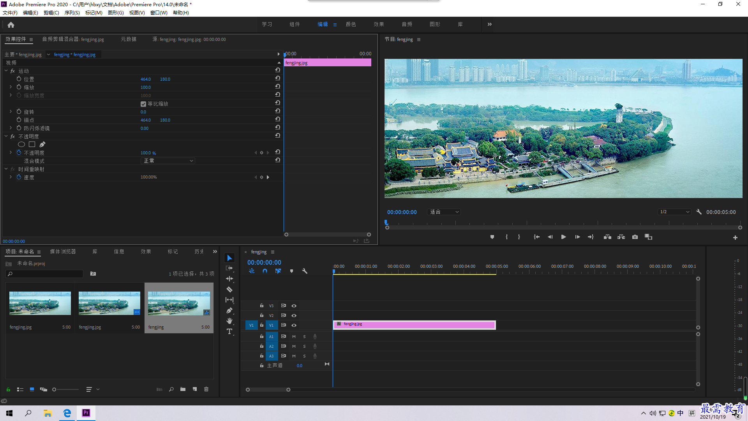Image resolution: width=748 pixels, height=421 pixels.
Task: Play the program monitor
Action: (563, 237)
